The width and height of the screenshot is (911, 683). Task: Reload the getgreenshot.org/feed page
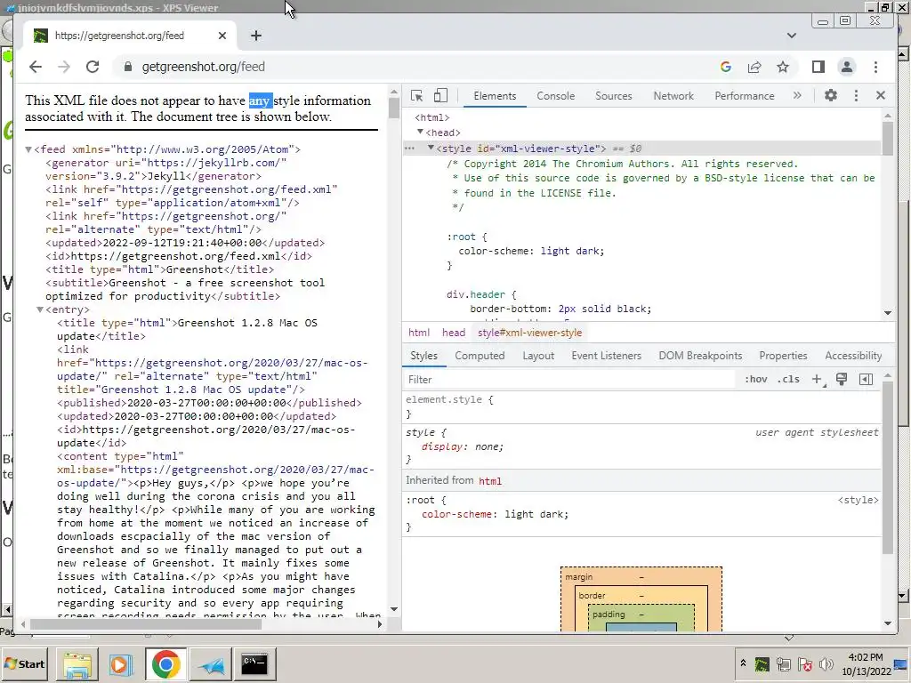point(93,67)
